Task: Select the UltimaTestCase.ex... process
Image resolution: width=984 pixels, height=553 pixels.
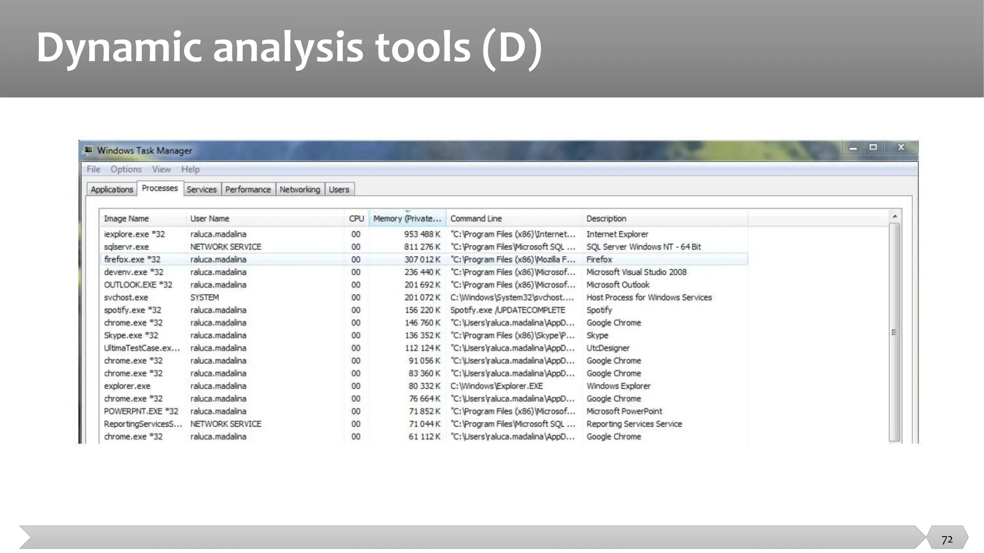Action: point(424,348)
